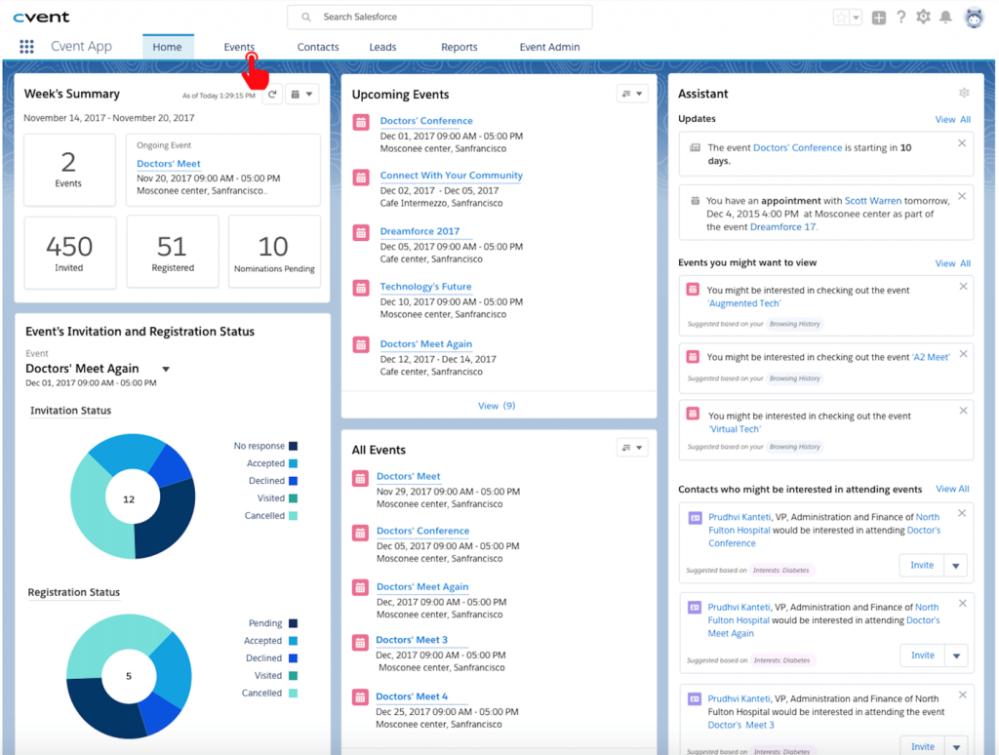
Task: Click View All for Contacts who might be interested
Action: coord(952,489)
